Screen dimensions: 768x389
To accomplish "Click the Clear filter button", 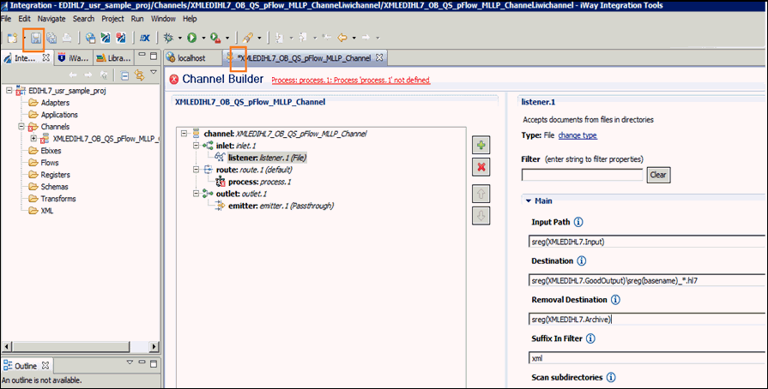I will click(x=658, y=175).
